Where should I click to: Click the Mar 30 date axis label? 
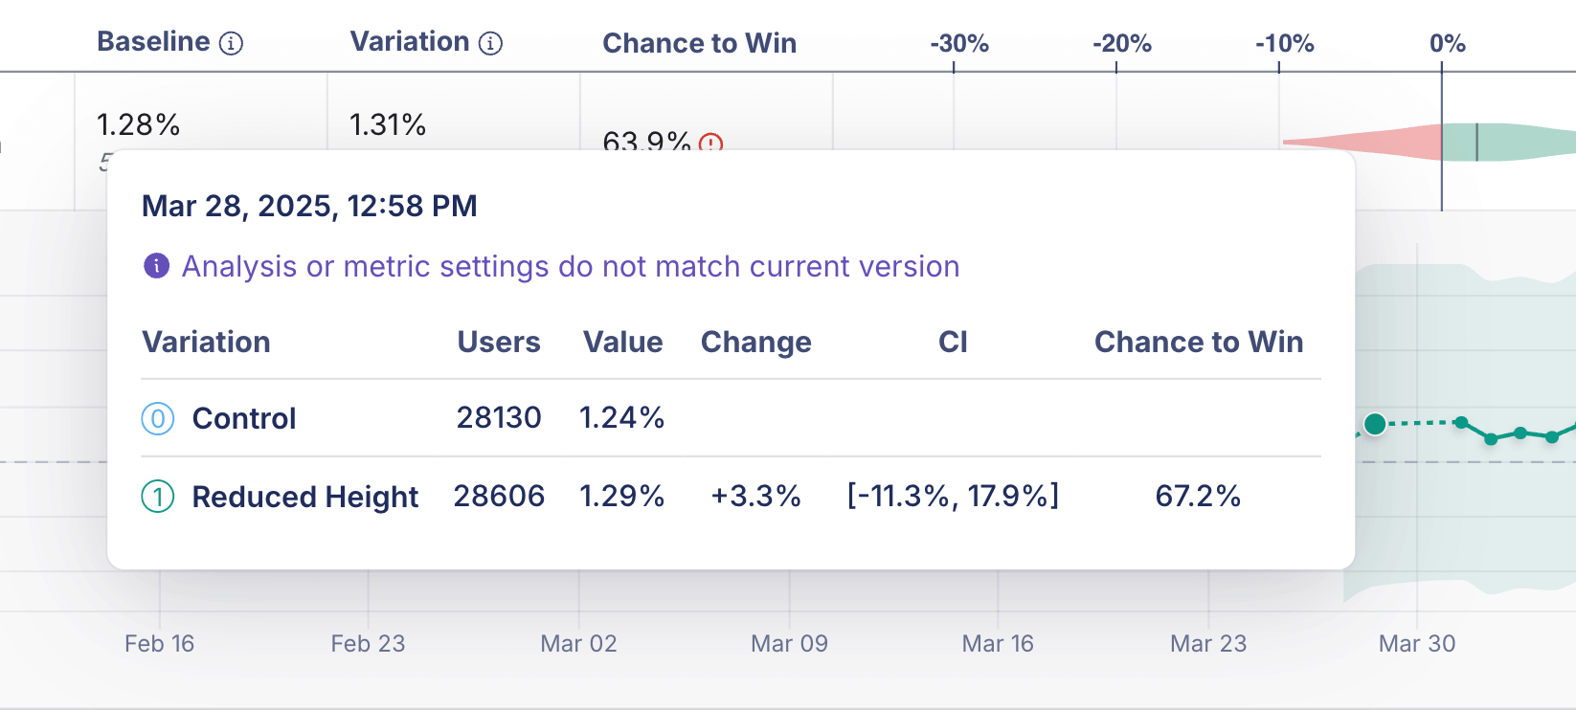click(1417, 643)
